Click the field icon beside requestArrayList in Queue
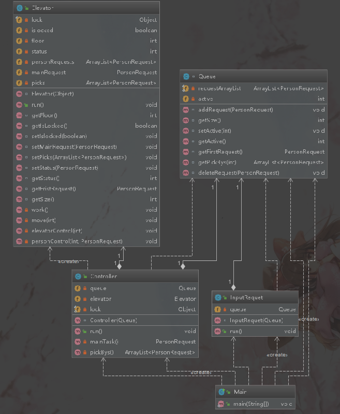Image resolution: width=340 pixels, height=414 pixels. coord(186,88)
